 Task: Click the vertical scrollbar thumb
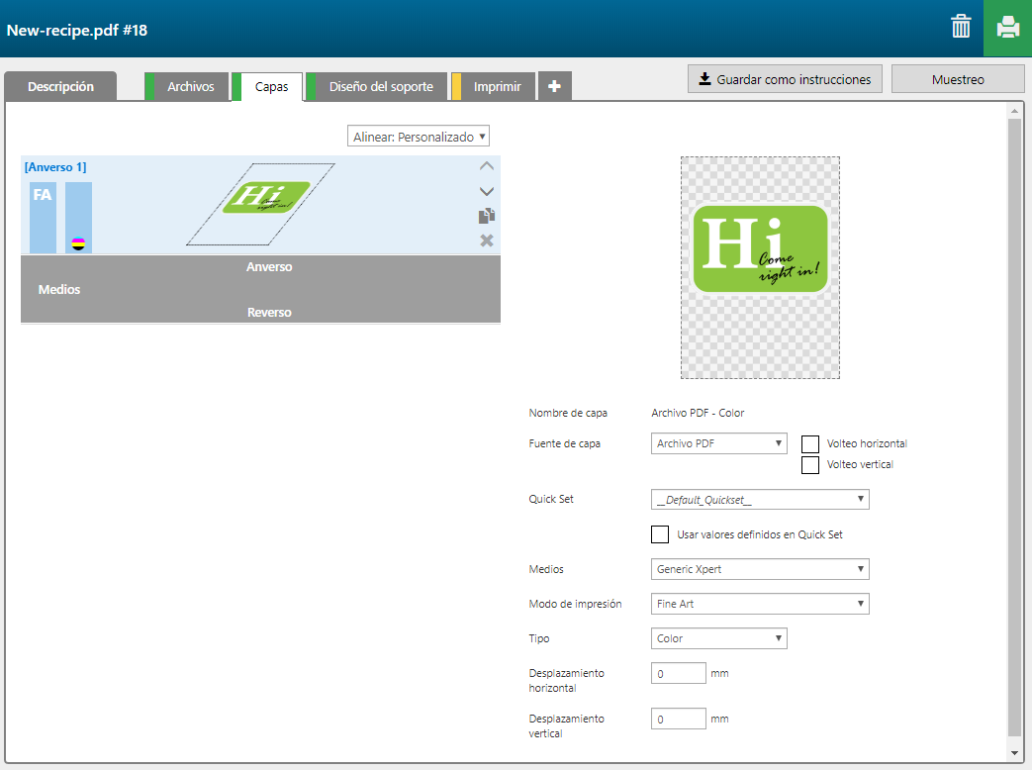pyautogui.click(x=1014, y=428)
